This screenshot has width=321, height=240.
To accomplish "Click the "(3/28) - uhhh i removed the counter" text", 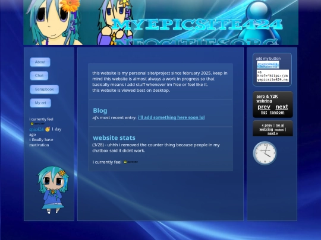I will pyautogui.click(x=156, y=148).
